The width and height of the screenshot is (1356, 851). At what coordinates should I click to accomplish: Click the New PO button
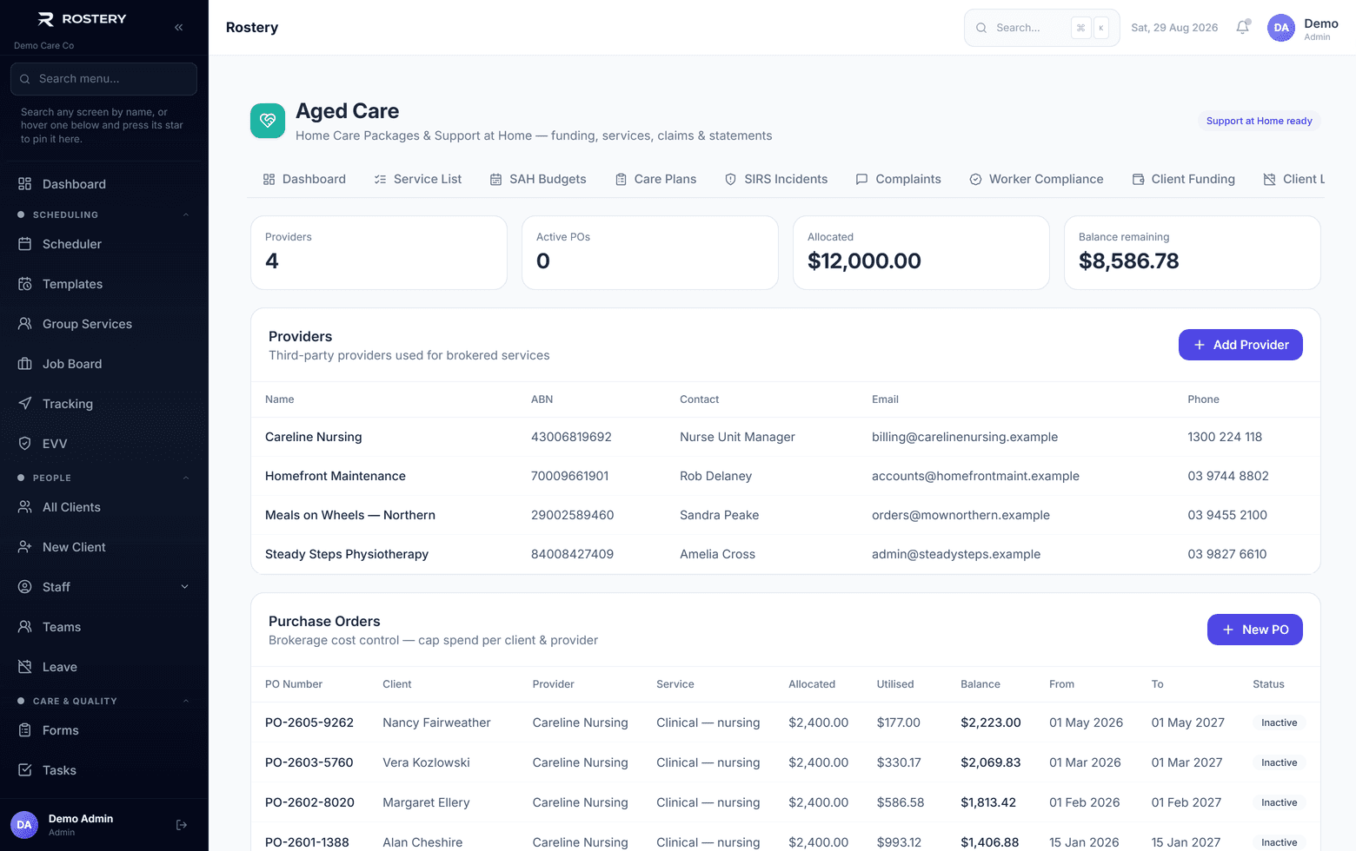point(1255,630)
